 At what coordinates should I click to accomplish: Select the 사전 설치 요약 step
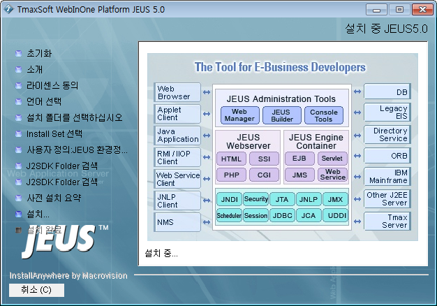click(x=54, y=198)
